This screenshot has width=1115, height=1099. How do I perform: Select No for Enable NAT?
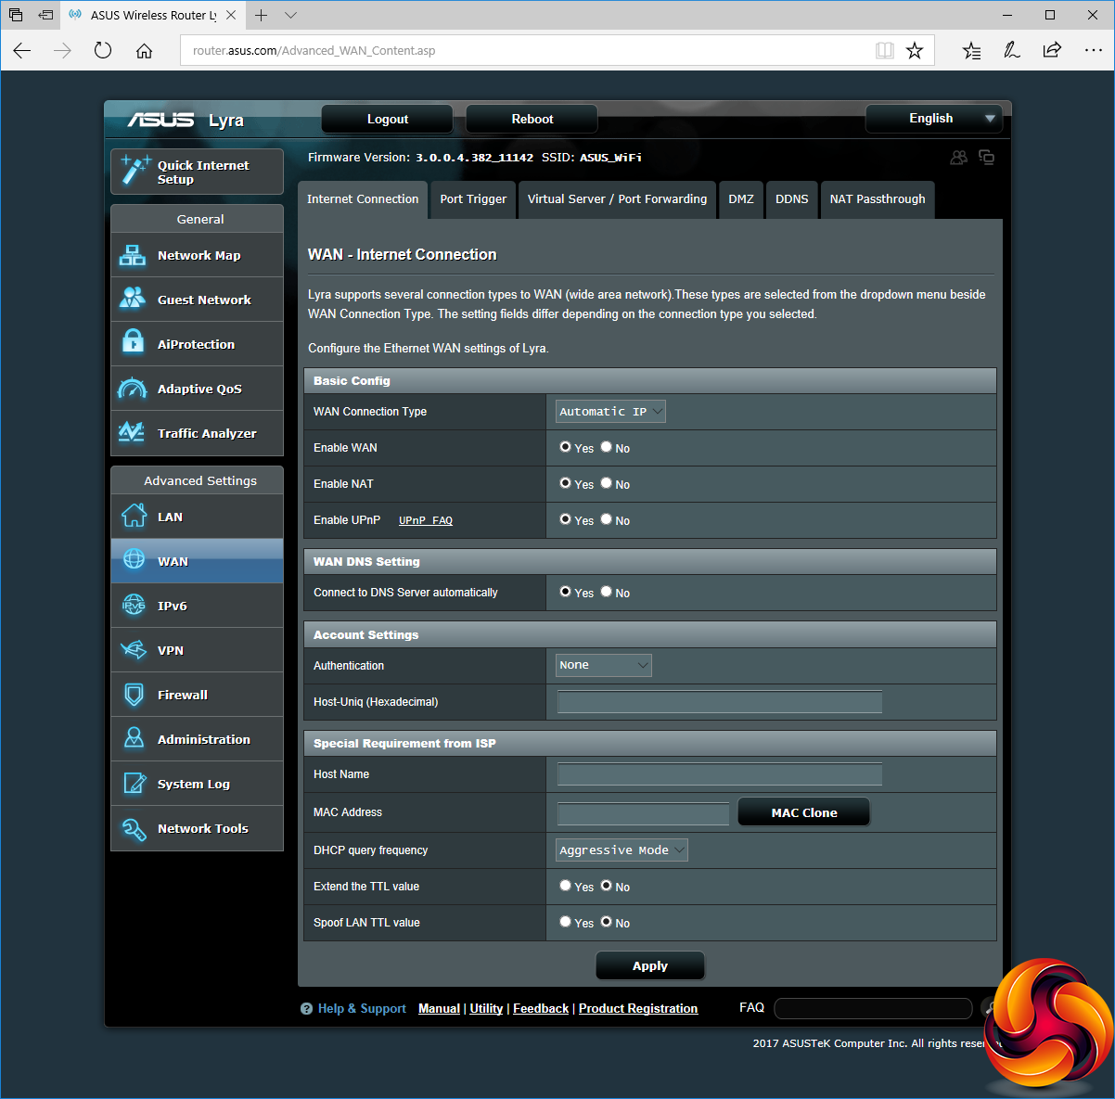click(607, 483)
